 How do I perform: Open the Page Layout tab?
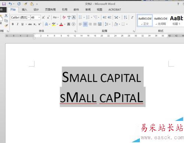[x=50, y=10]
